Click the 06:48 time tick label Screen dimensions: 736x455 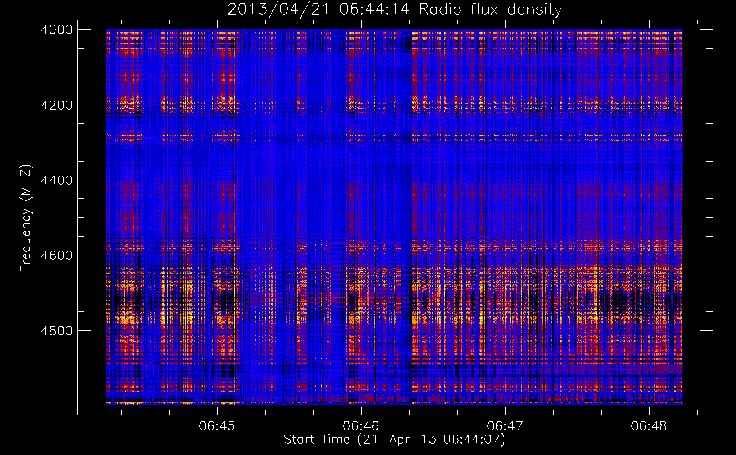click(x=649, y=426)
